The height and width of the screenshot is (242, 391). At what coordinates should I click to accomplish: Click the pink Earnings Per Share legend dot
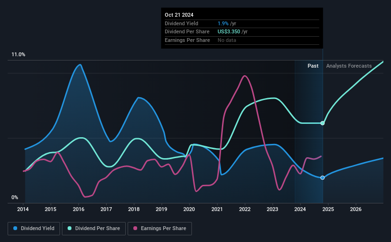(x=135, y=228)
